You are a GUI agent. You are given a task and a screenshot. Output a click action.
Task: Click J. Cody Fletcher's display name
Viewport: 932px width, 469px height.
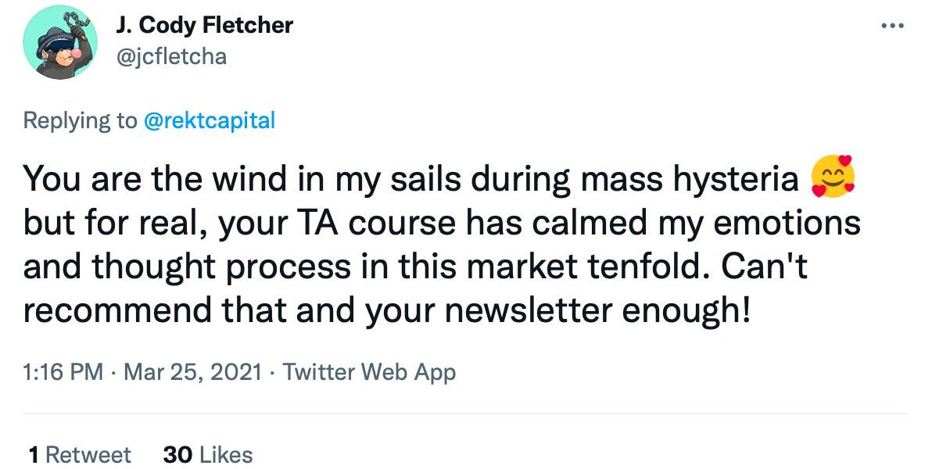coord(205,25)
